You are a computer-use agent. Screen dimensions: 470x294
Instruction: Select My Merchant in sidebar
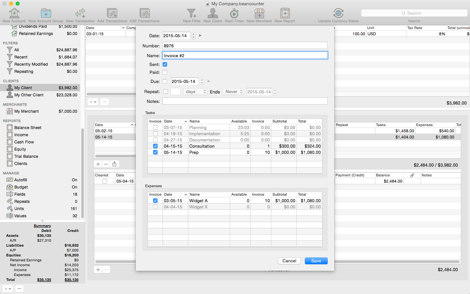pyautogui.click(x=40, y=111)
